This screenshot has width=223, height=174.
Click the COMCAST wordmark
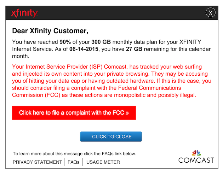point(196,160)
